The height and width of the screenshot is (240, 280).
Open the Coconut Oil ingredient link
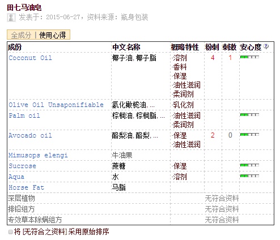(x=30, y=58)
